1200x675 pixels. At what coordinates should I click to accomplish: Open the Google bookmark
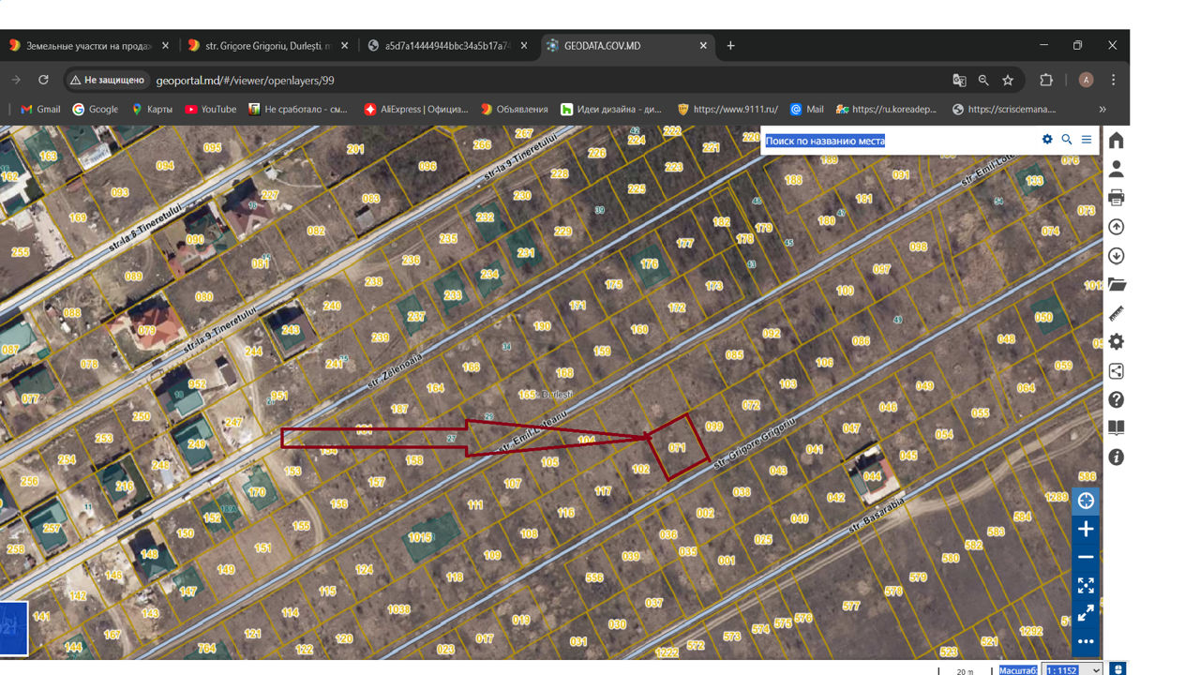pos(96,110)
